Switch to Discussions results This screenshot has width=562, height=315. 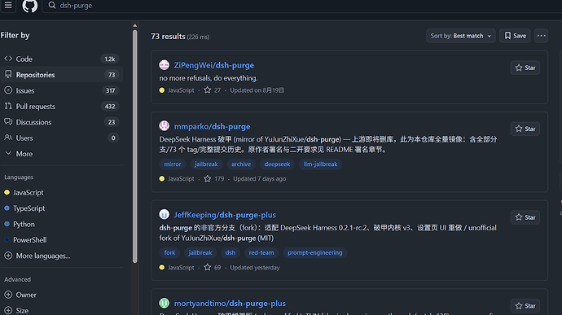point(62,122)
